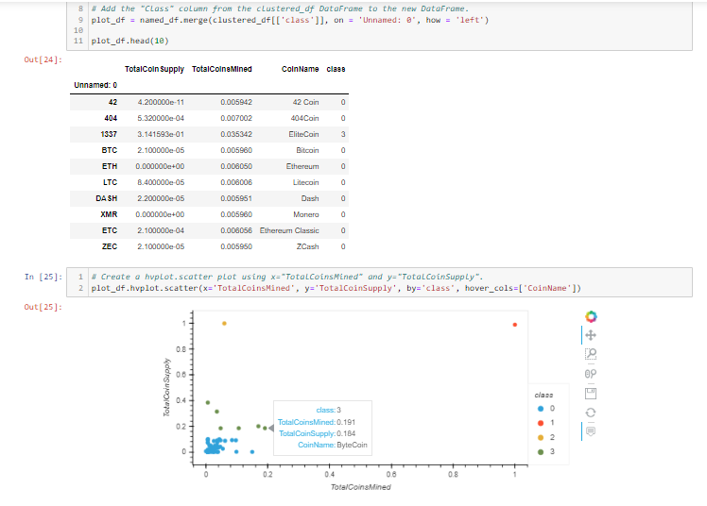Select the Out[24] output prompt
707x506 pixels.
coord(43,59)
